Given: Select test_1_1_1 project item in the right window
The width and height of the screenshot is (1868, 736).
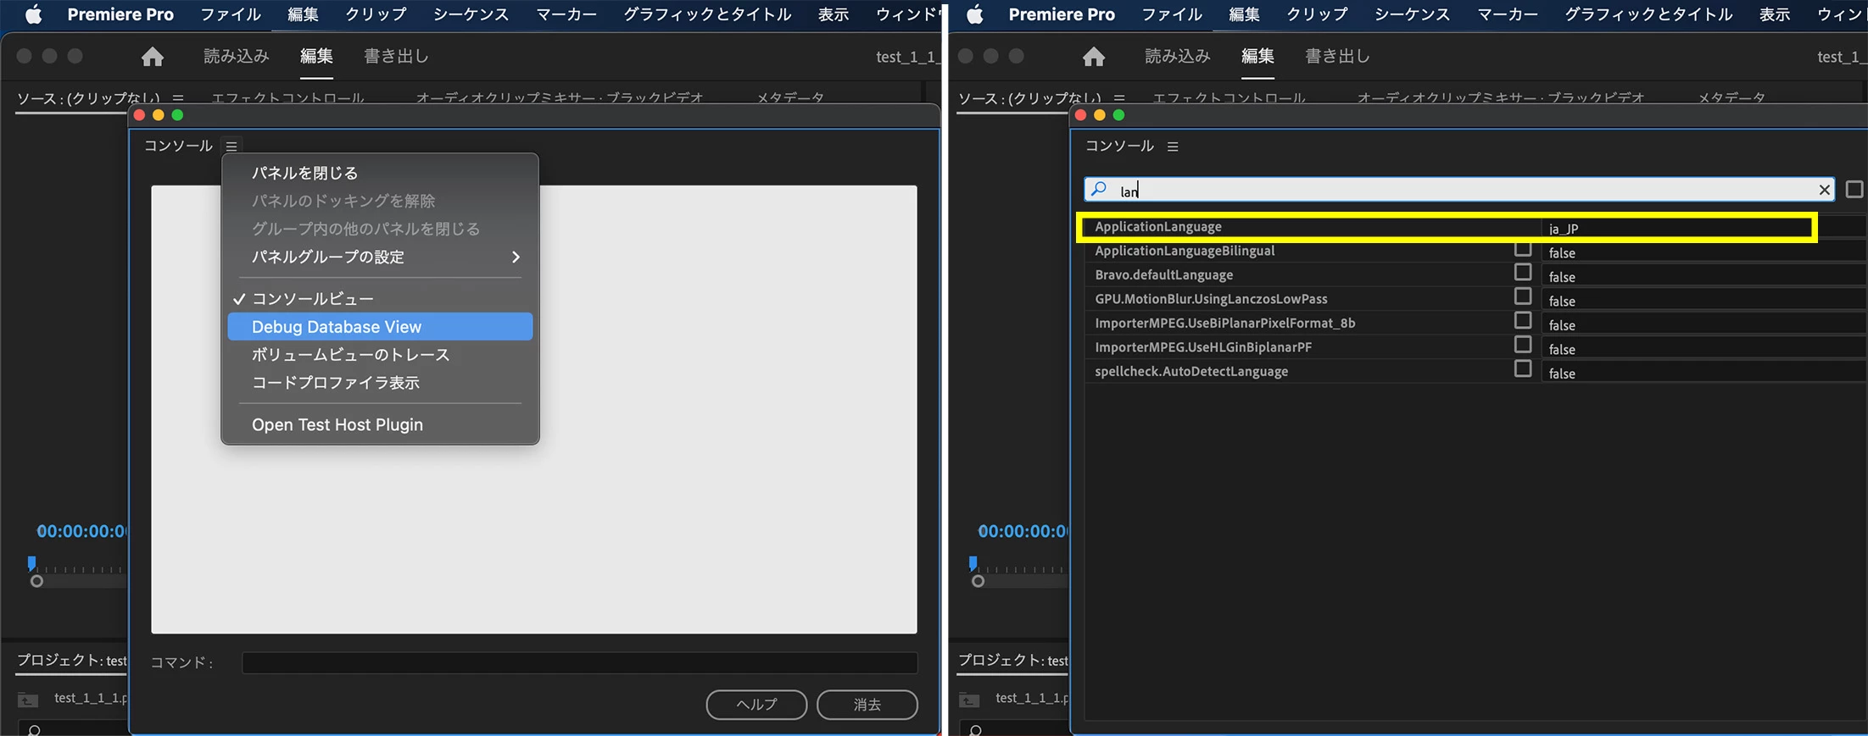Looking at the screenshot, I should click(1032, 698).
